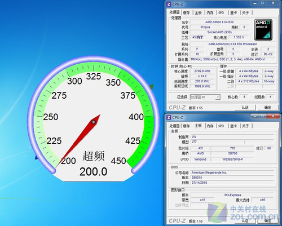Click the LPCIO chip value W83627DHG-P

[232, 159]
